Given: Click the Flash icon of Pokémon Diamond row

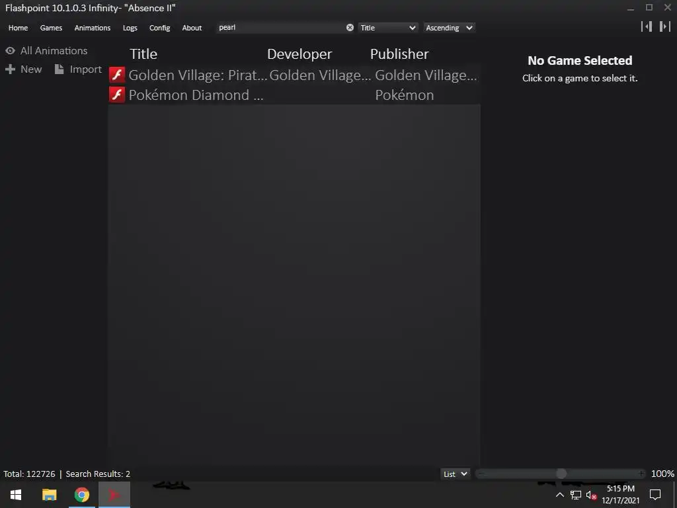Looking at the screenshot, I should coord(117,95).
